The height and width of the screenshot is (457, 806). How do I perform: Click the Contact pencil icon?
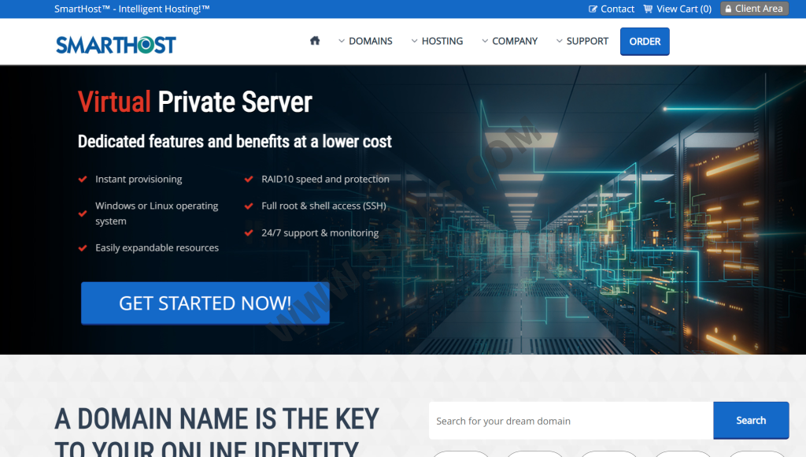point(593,9)
